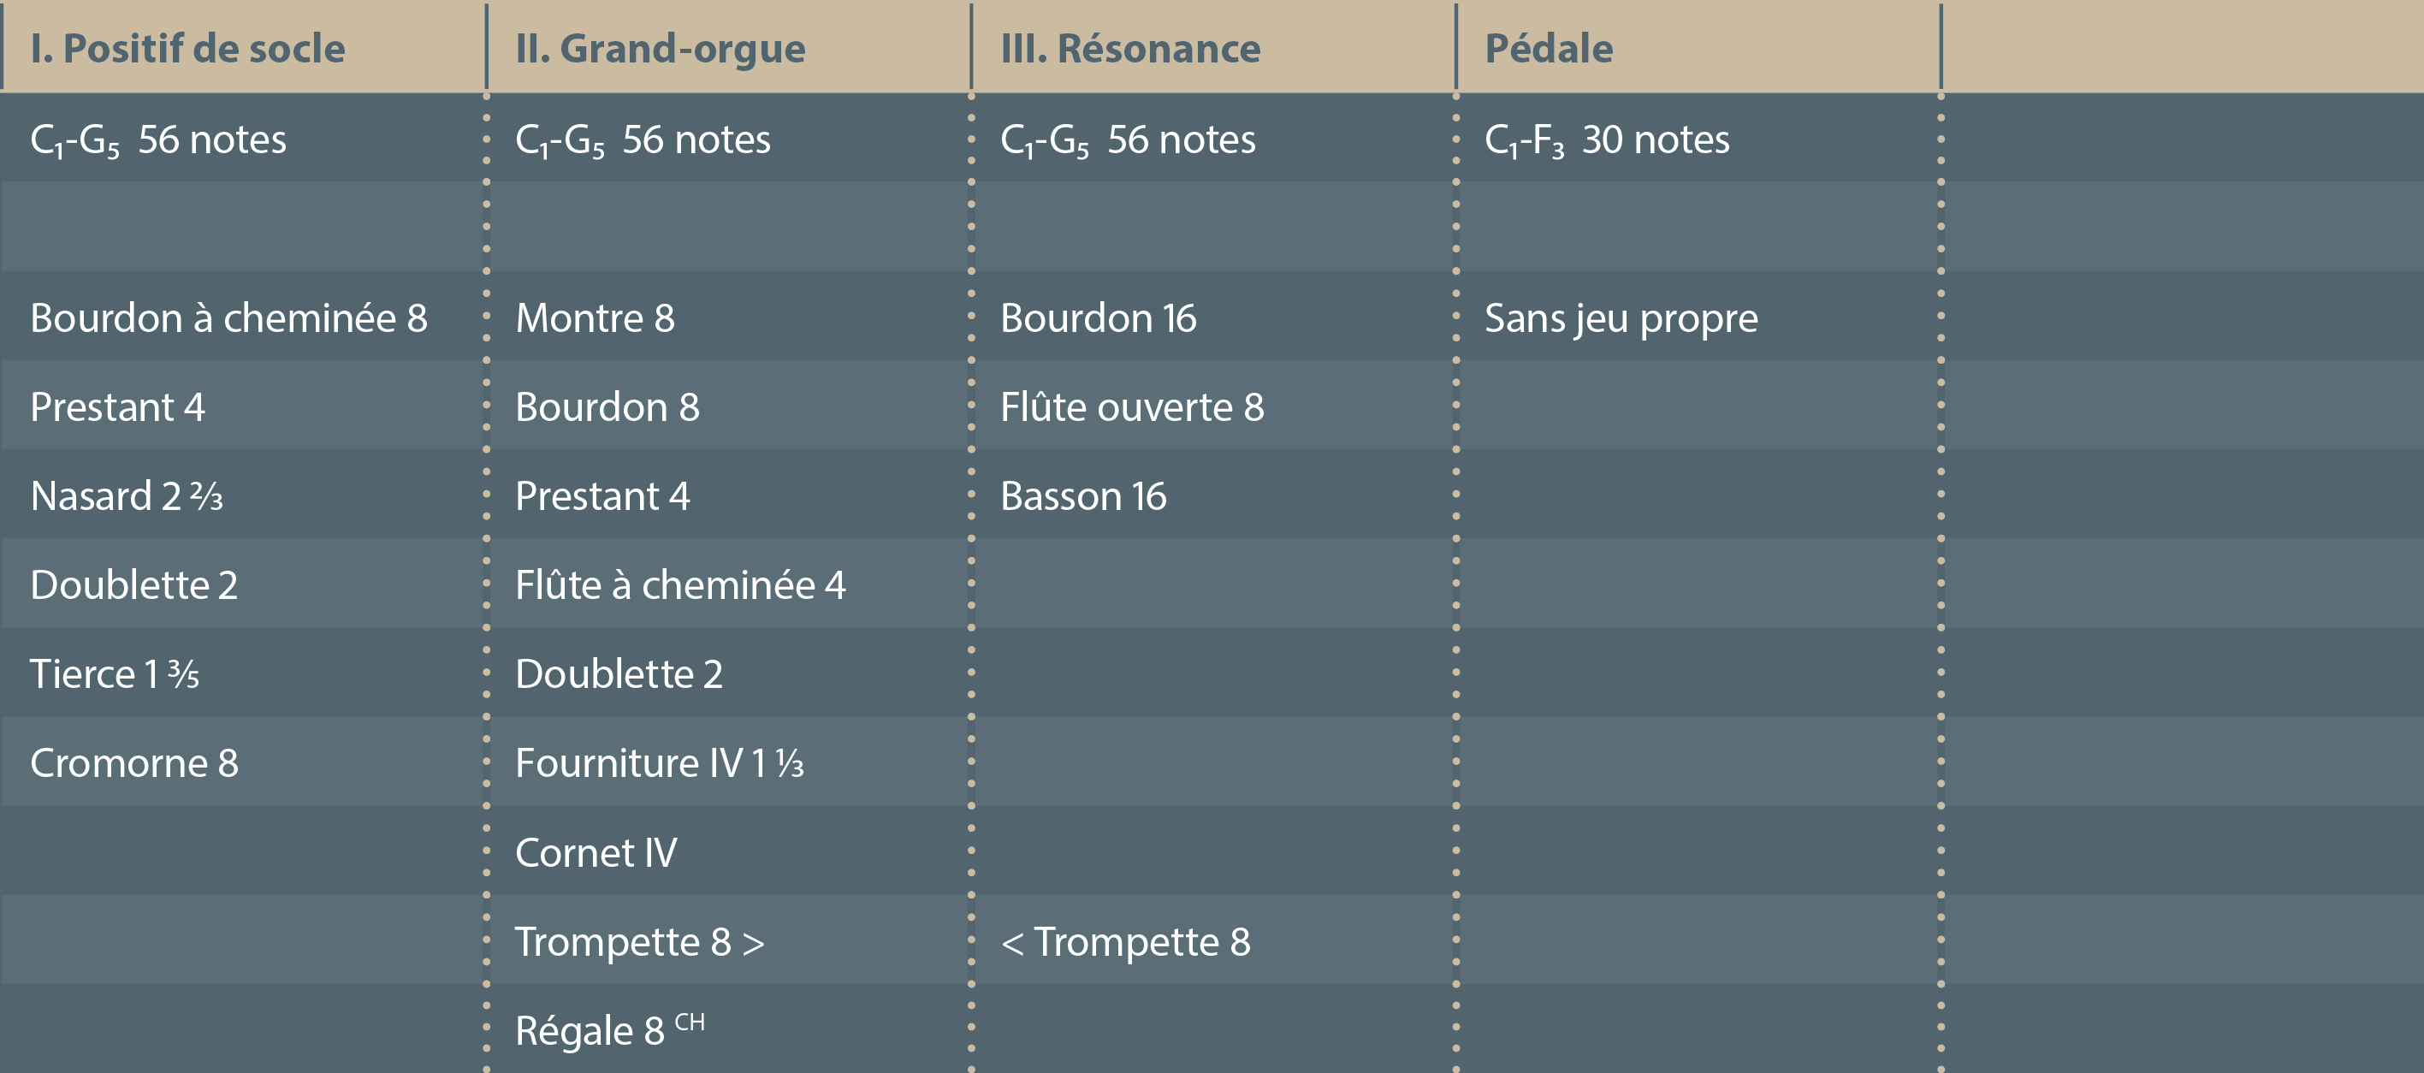Click the Tierce 1 ⅗ stop
Image resolution: width=2424 pixels, height=1073 pixels.
coord(114,674)
